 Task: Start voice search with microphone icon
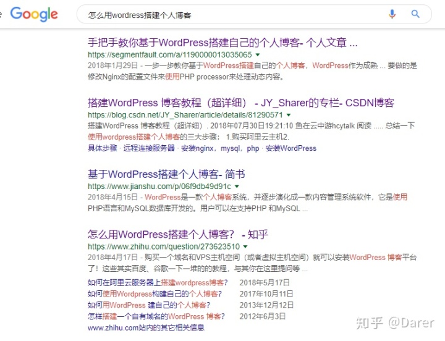pyautogui.click(x=392, y=14)
